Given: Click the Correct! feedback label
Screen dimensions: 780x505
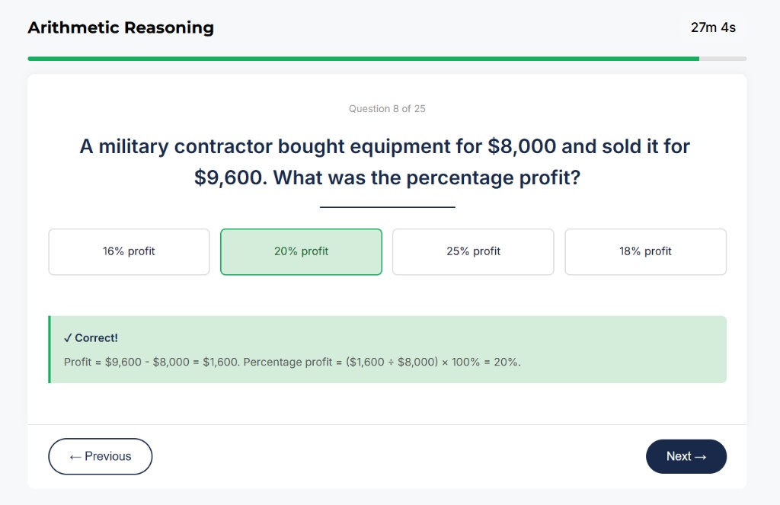Looking at the screenshot, I should click(x=96, y=338).
